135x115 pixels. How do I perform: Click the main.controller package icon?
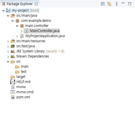pyautogui.click(x=22, y=26)
